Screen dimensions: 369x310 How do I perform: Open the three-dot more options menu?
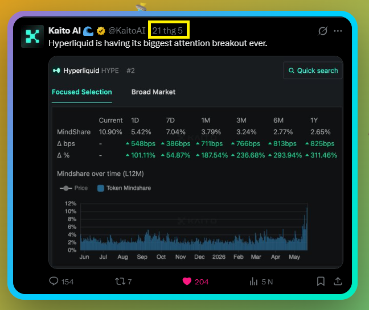click(x=338, y=31)
